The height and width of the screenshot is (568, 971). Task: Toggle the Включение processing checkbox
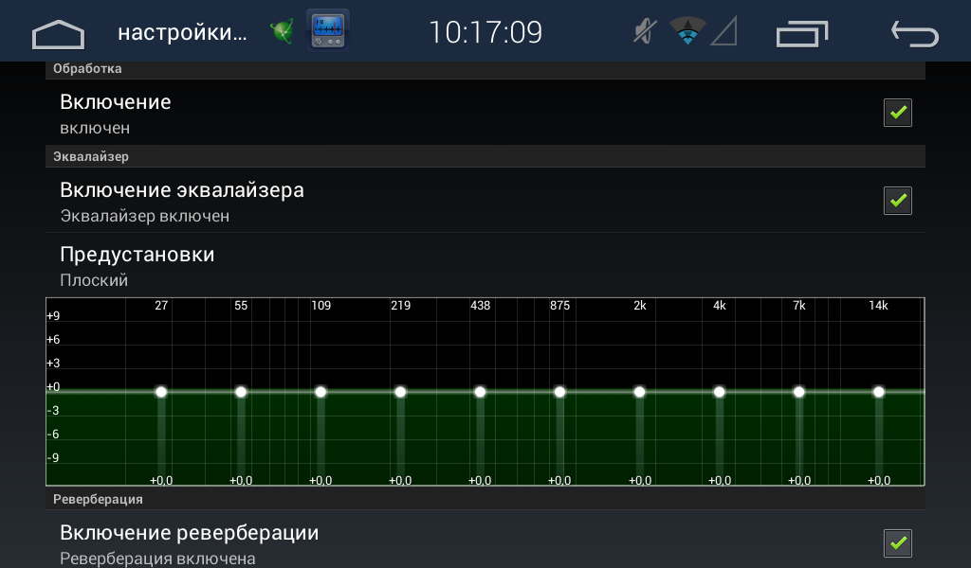[x=897, y=113]
